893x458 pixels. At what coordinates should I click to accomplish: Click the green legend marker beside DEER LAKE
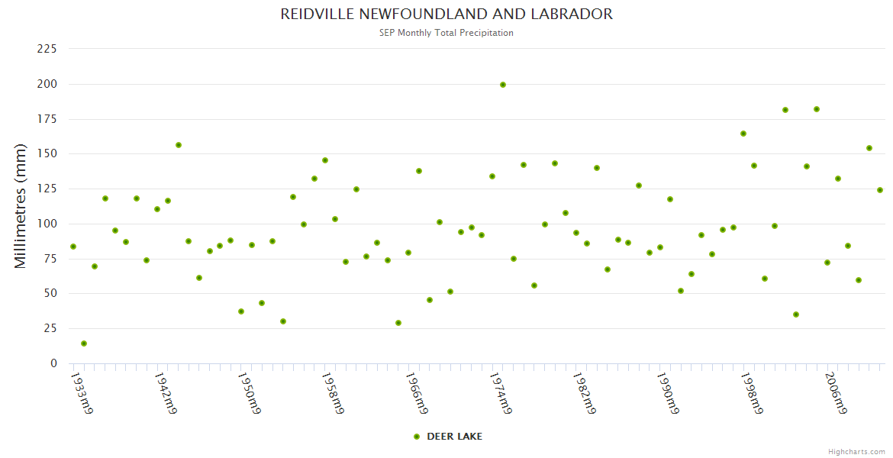417,437
